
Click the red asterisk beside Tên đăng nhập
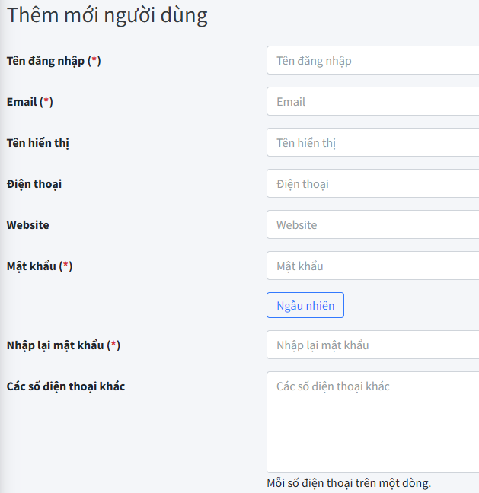(x=94, y=61)
